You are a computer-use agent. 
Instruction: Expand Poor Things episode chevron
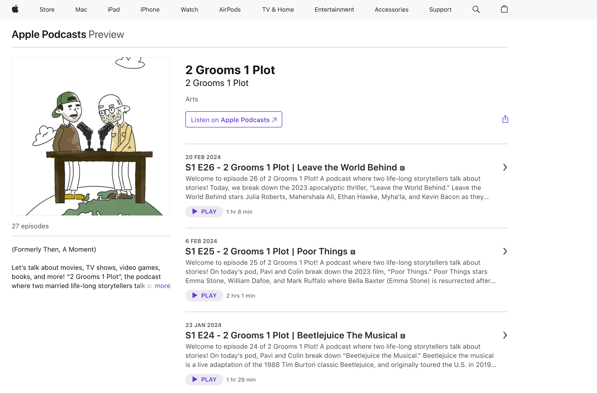click(505, 251)
